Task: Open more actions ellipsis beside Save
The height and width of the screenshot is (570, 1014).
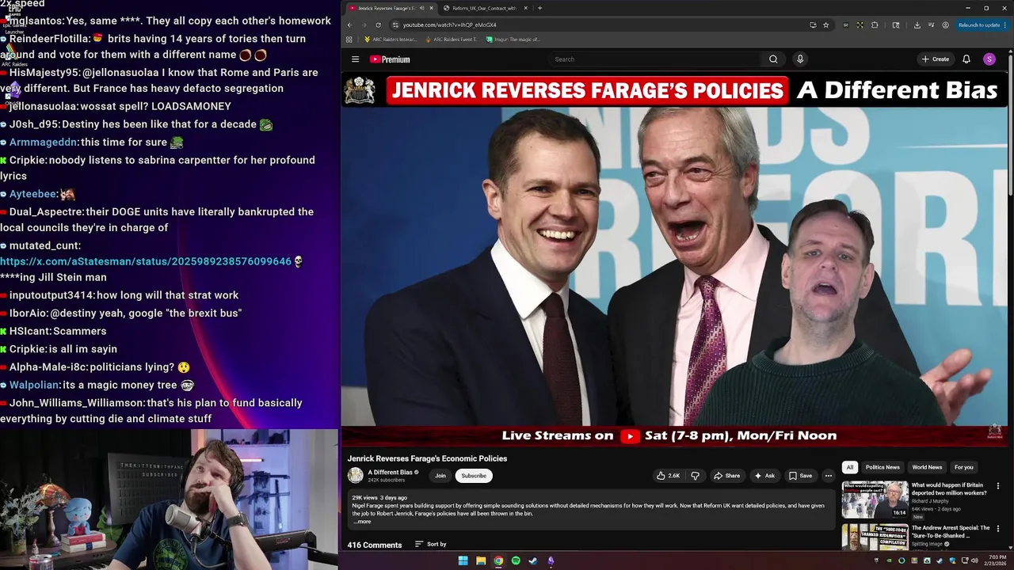Action: [x=829, y=476]
